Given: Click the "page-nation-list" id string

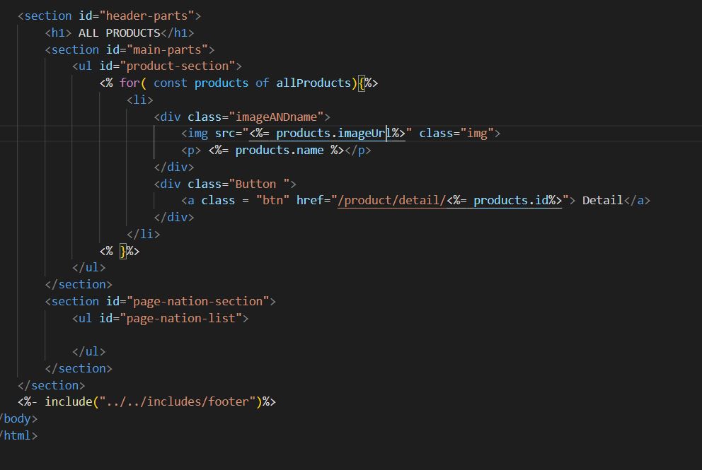Looking at the screenshot, I should point(181,319).
